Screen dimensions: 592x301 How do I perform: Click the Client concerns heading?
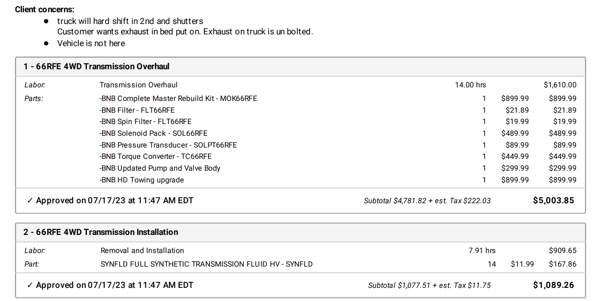[45, 9]
